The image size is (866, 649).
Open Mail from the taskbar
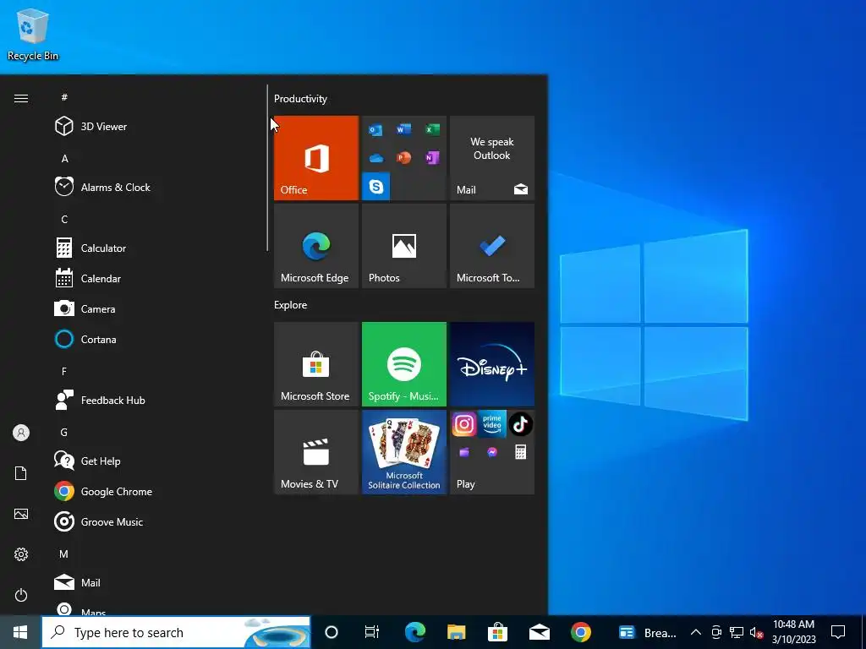click(539, 632)
